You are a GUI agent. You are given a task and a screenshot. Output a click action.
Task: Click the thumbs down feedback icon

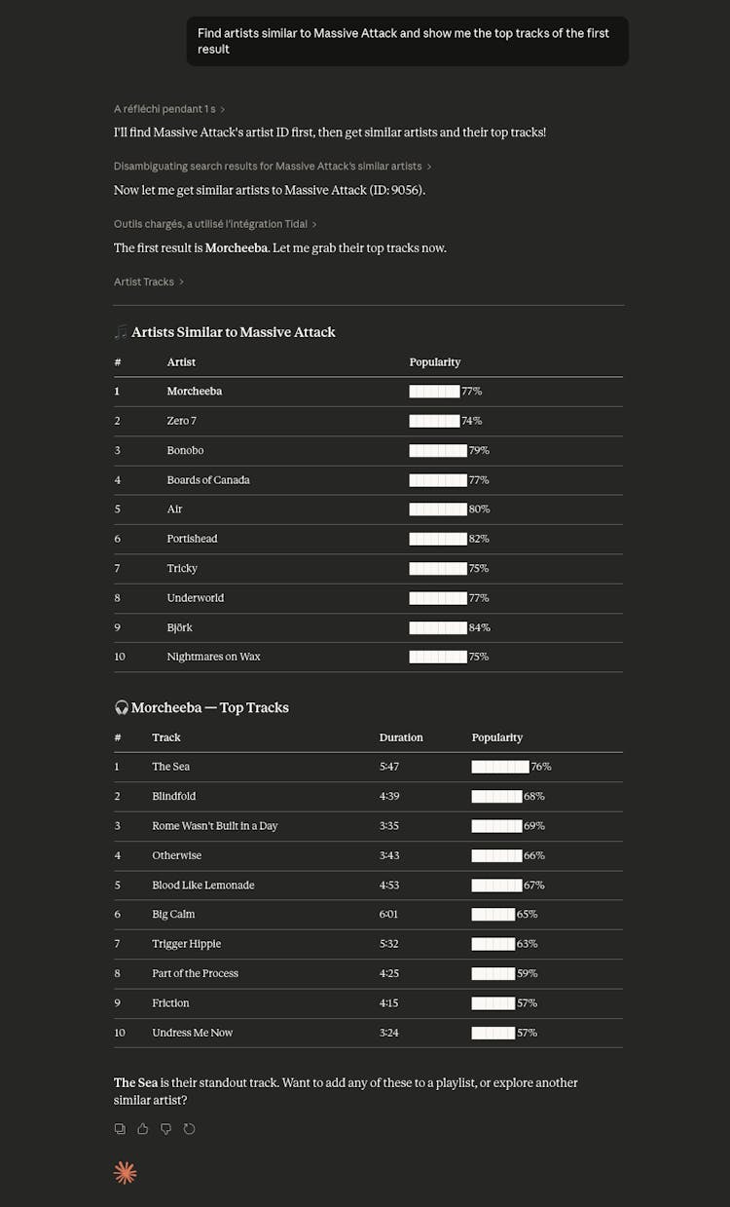[166, 1129]
